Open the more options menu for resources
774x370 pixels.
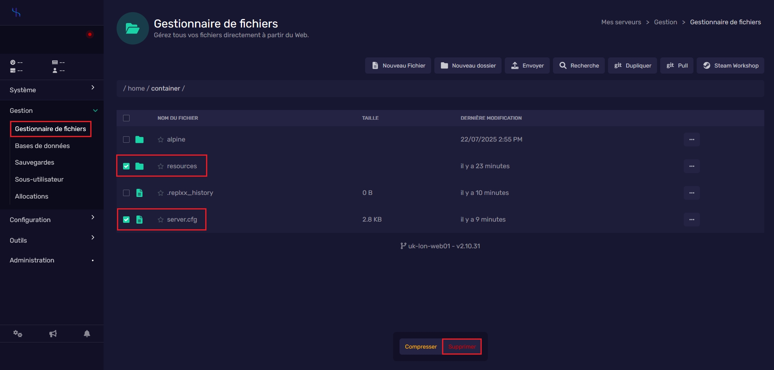click(x=691, y=166)
